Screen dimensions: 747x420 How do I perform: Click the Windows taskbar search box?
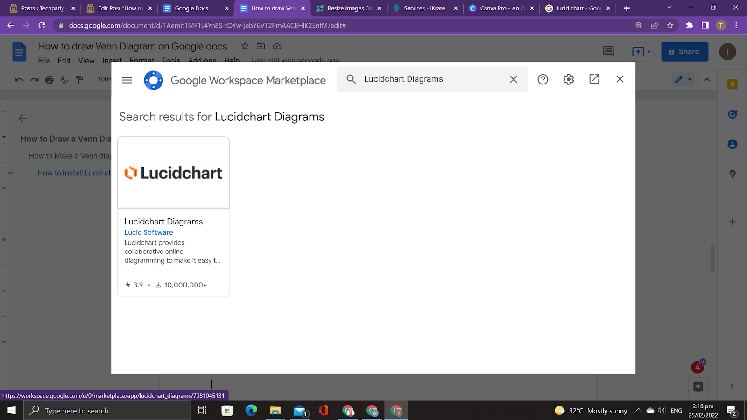coord(107,411)
